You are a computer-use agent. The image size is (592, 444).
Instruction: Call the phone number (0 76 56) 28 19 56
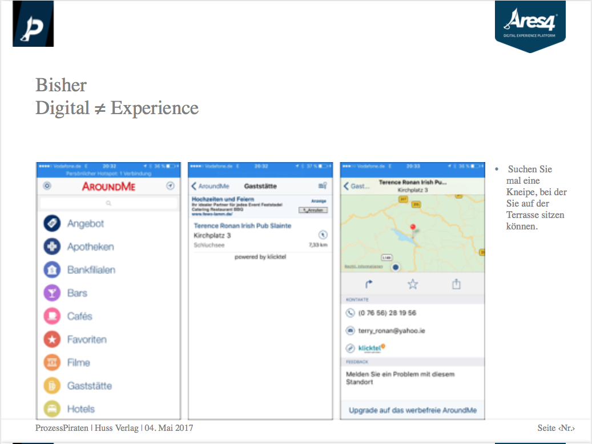387,313
